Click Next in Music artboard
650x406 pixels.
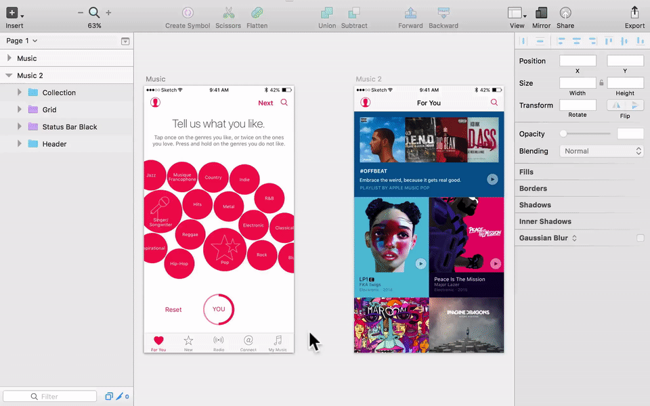coord(265,103)
